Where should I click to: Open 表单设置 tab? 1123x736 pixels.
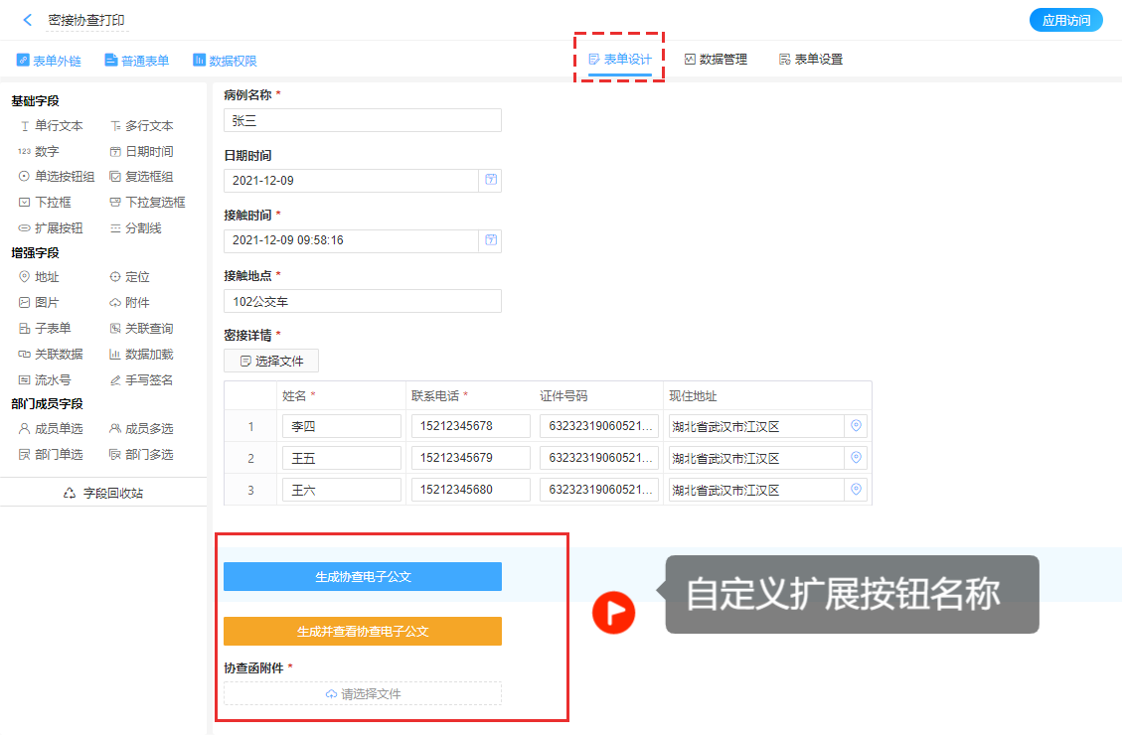tap(810, 60)
